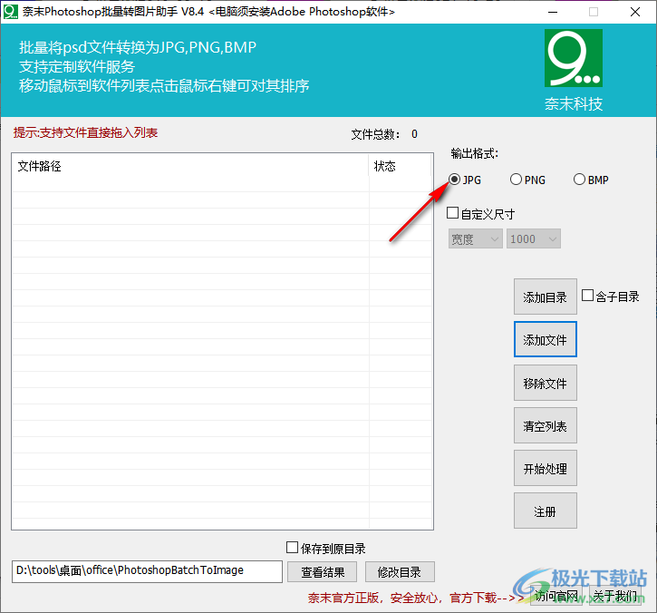Click the 查看结果 button

[323, 572]
